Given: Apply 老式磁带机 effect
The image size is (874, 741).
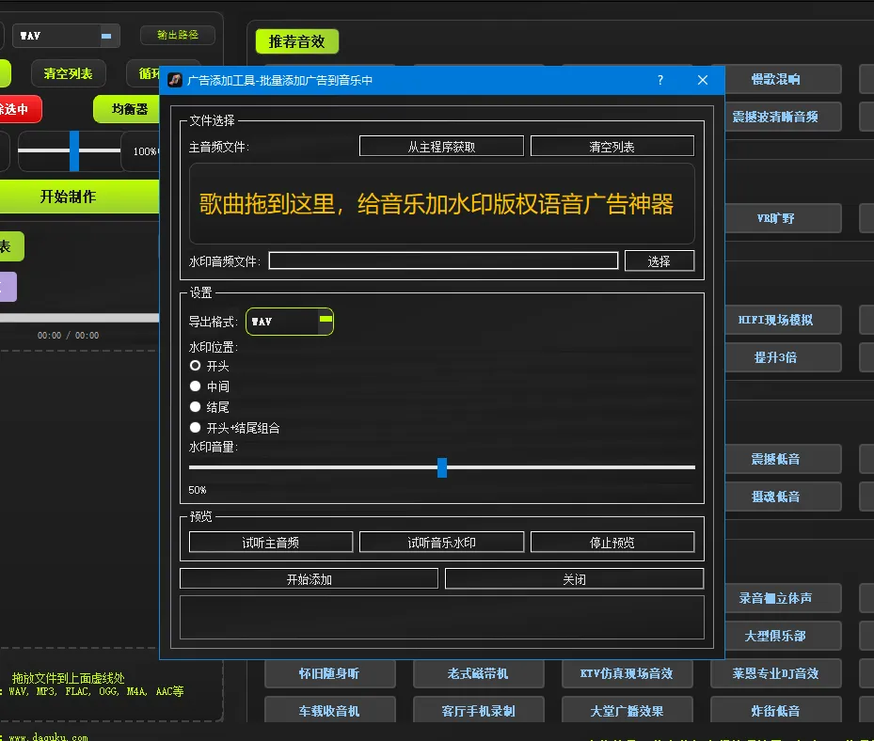Looking at the screenshot, I should tap(478, 673).
